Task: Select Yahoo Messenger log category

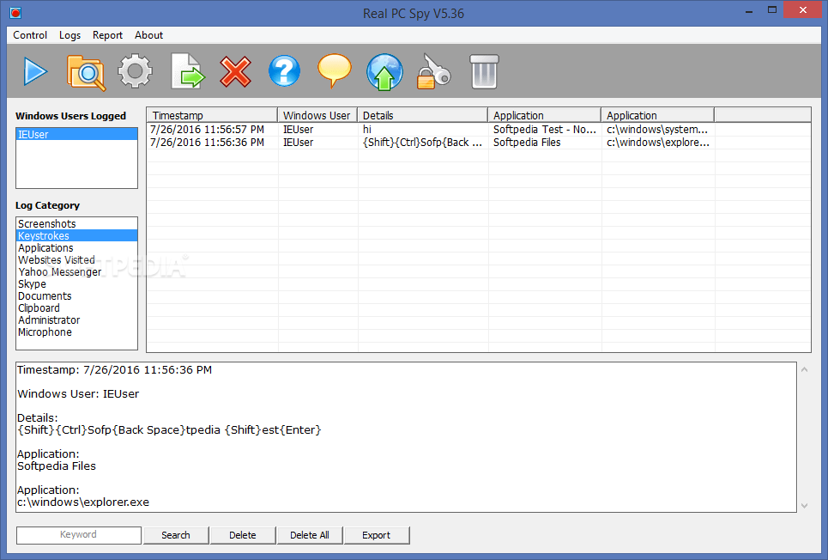Action: 76,271
